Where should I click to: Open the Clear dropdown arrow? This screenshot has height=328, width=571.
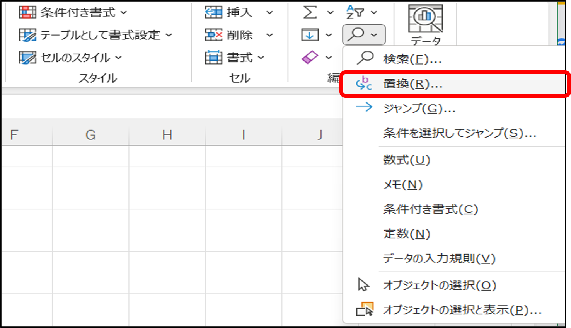(x=329, y=58)
